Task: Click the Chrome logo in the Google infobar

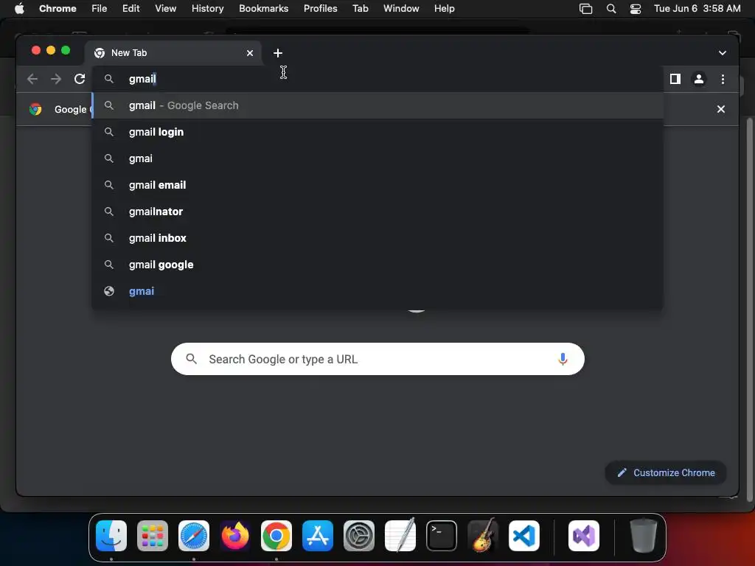Action: click(x=35, y=109)
